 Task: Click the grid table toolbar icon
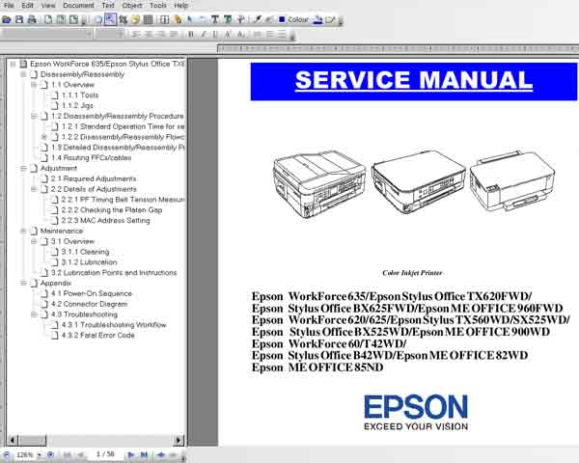[x=148, y=19]
